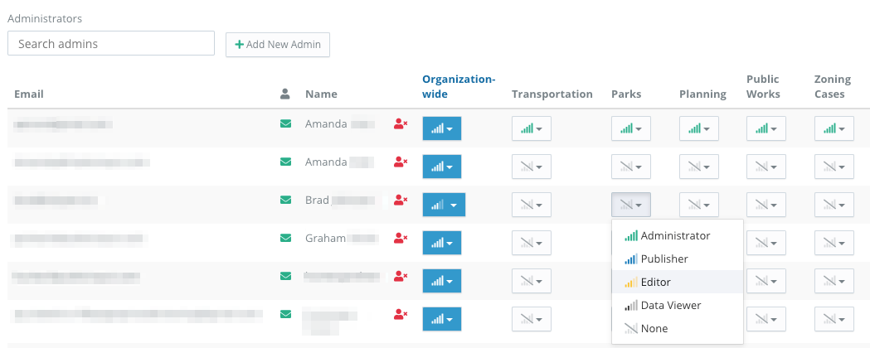This screenshot has width=870, height=348.
Task: Set permission to None in the menu
Action: pyautogui.click(x=654, y=329)
